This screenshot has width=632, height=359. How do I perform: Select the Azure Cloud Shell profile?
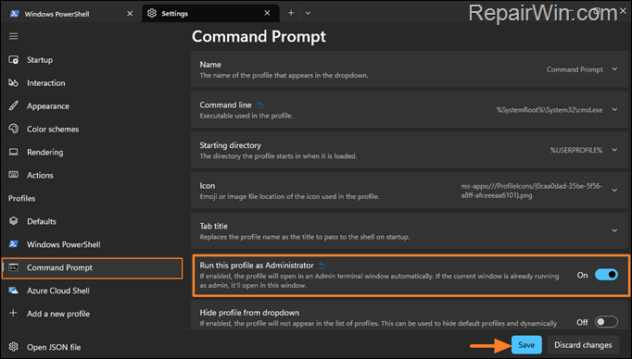point(92,291)
